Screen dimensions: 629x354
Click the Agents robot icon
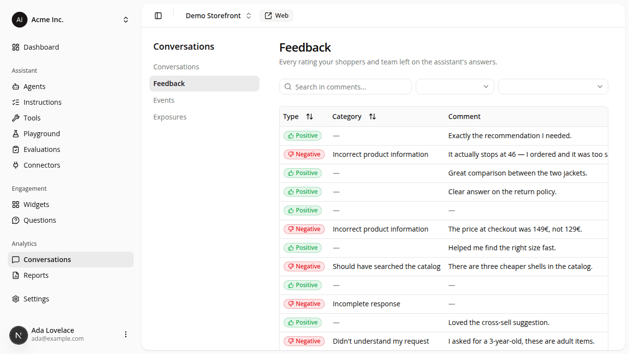[x=16, y=87]
